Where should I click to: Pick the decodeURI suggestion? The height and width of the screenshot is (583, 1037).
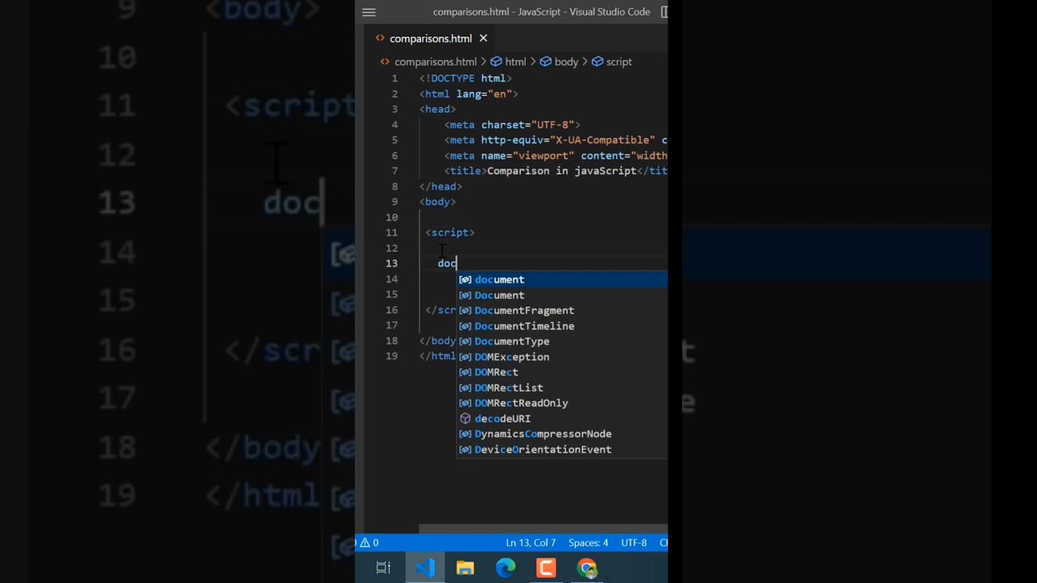click(561, 419)
